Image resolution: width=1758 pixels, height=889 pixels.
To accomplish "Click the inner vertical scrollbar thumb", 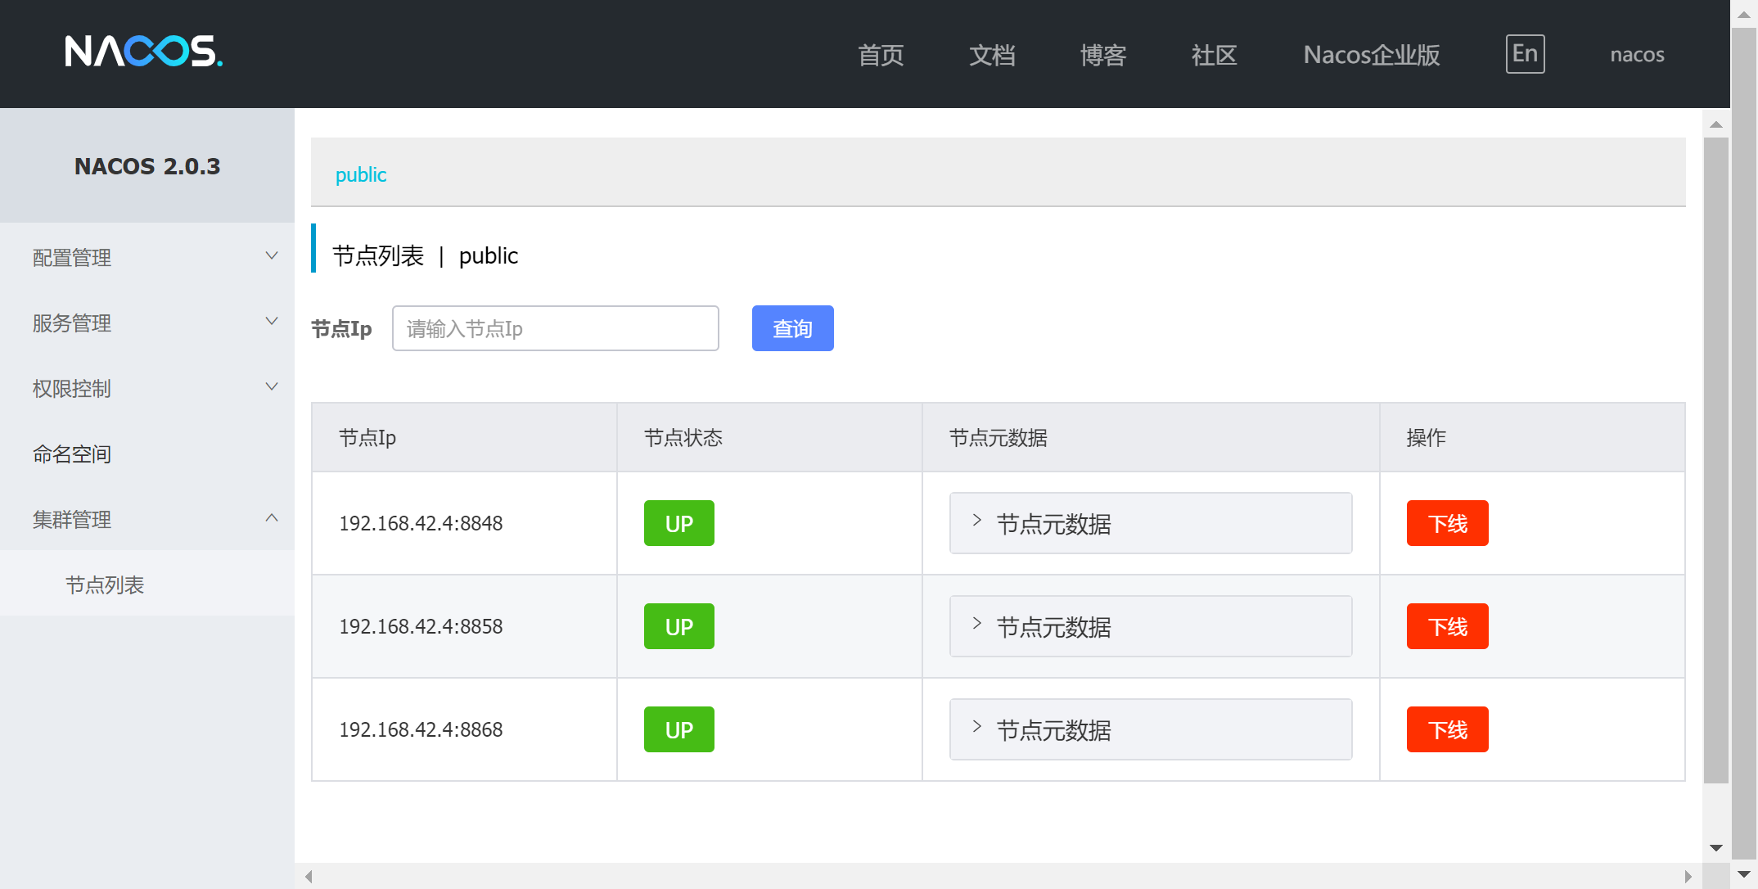I will [1716, 461].
